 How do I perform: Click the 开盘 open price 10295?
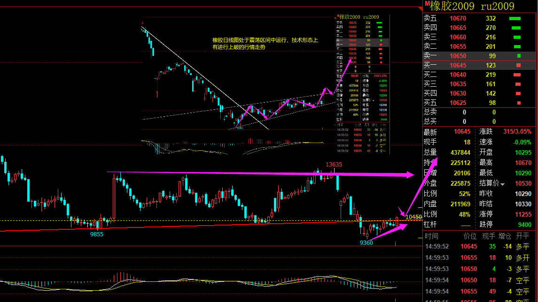click(523, 152)
